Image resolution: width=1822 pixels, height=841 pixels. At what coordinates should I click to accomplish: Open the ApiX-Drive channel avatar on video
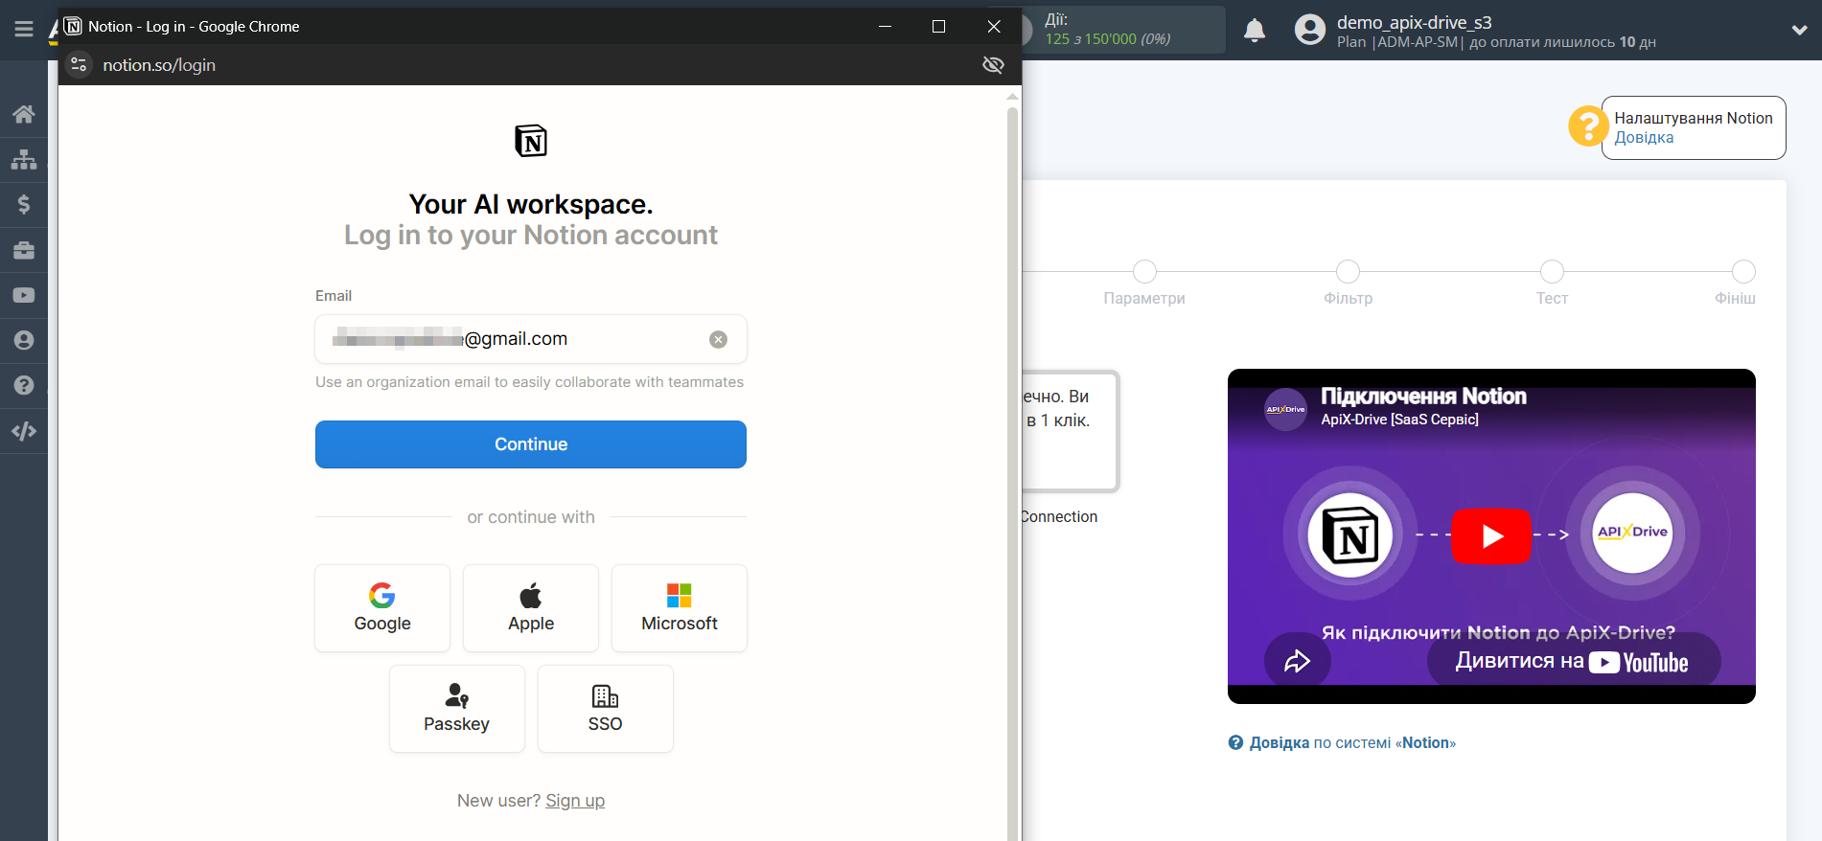1285,409
